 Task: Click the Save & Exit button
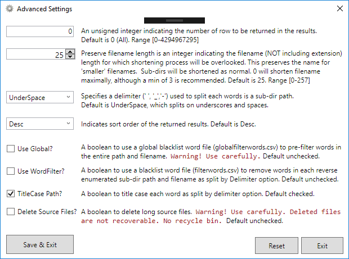click(40, 244)
